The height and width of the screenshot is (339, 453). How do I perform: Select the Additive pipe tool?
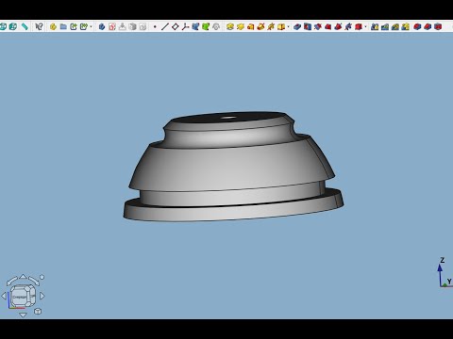(260, 26)
